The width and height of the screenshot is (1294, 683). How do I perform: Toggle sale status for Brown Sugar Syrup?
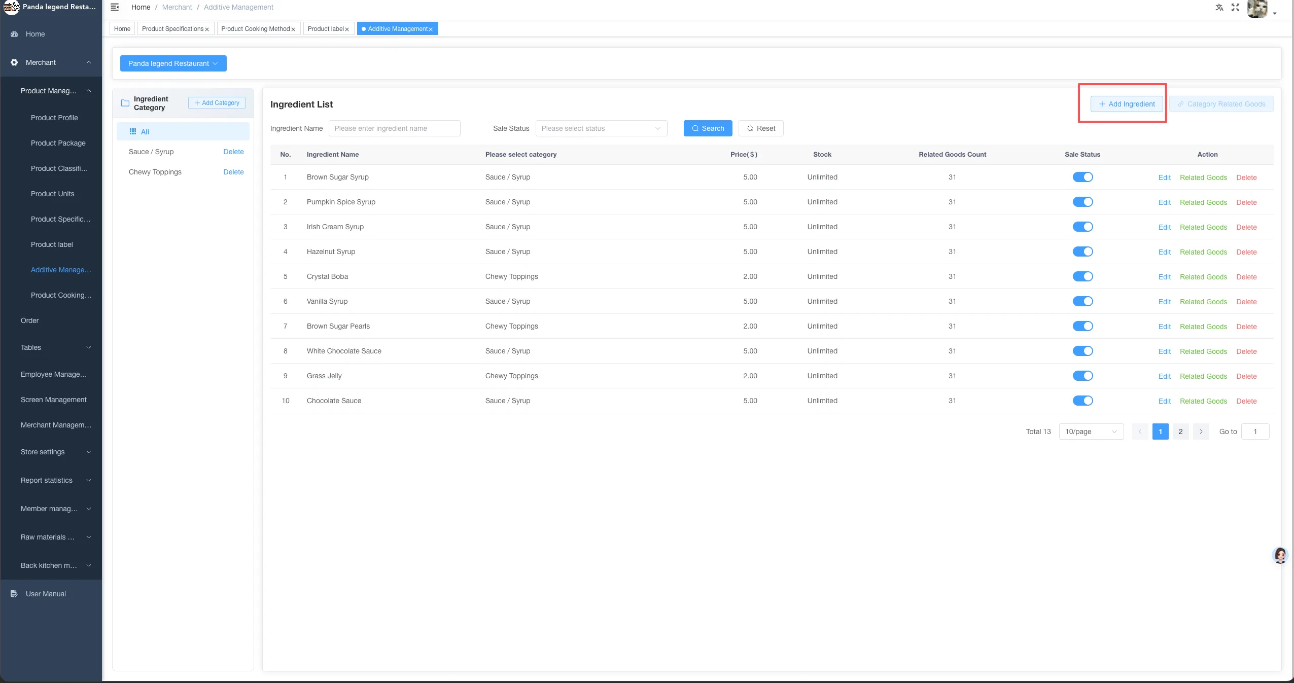click(x=1082, y=177)
